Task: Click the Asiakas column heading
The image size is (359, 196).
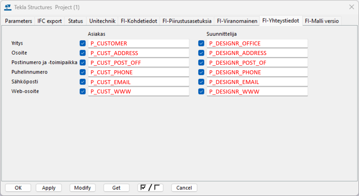Action: [96, 34]
